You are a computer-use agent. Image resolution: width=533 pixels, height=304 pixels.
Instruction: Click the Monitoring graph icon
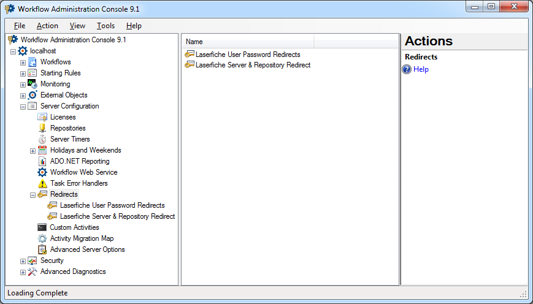[33, 84]
